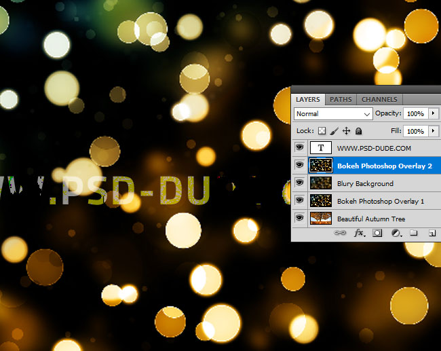Screen dimensions: 441x351
Task: Open the Opacity slider arrow
Action: (x=433, y=113)
